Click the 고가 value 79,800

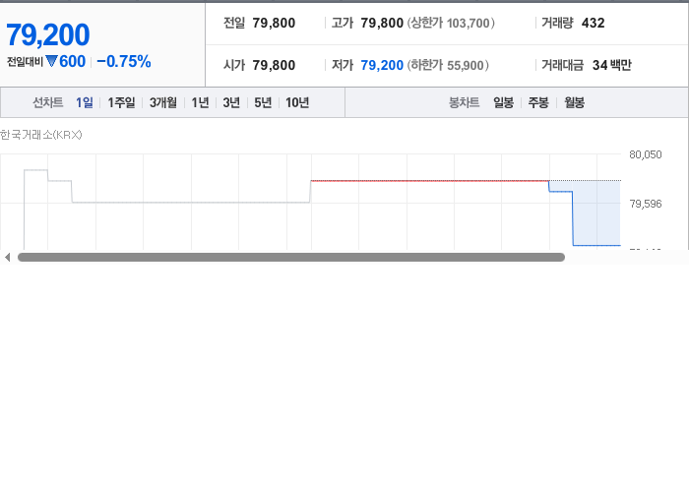(382, 23)
